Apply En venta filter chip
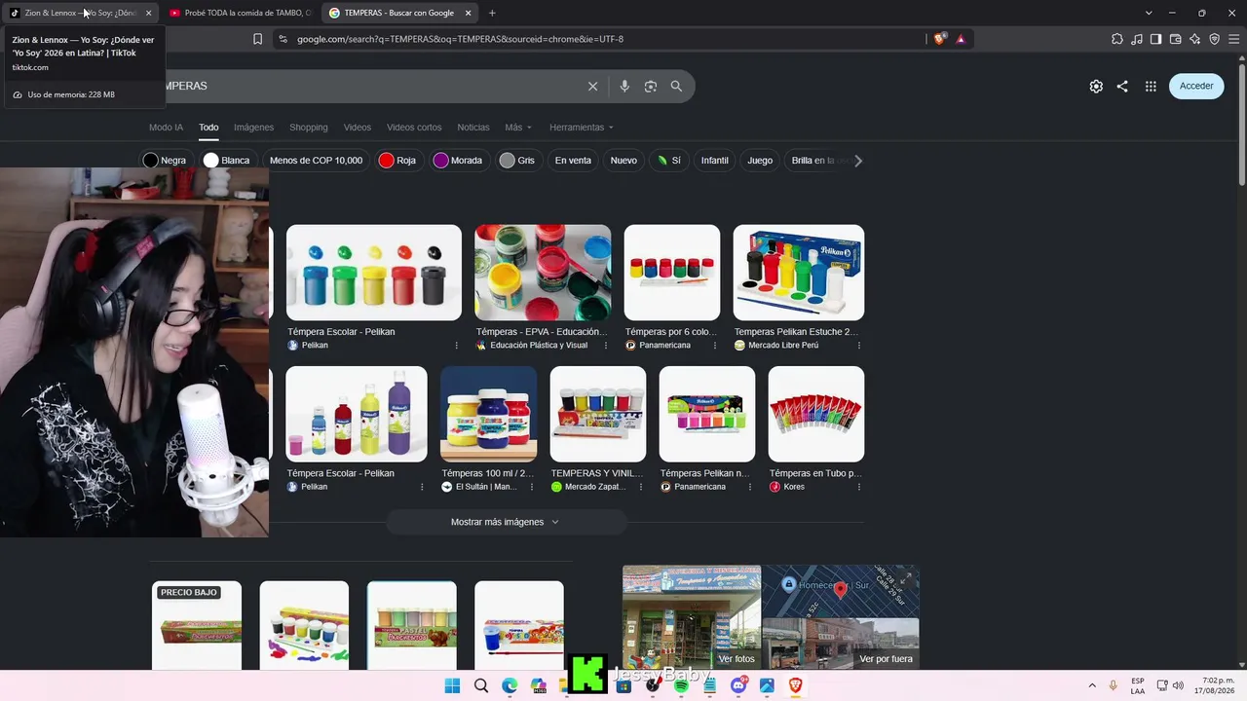This screenshot has width=1247, height=701. click(573, 161)
